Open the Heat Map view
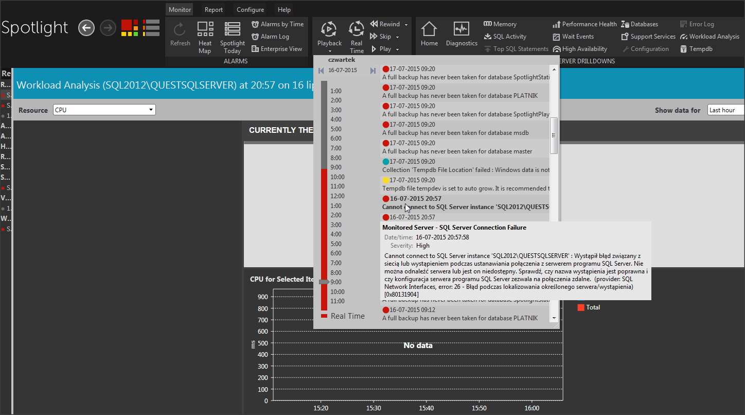Screen dimensions: 745x415 [x=205, y=38]
